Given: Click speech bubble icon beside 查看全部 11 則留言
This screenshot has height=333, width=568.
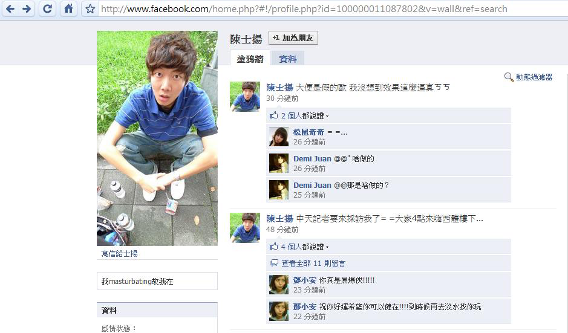Looking at the screenshot, I should 274,263.
